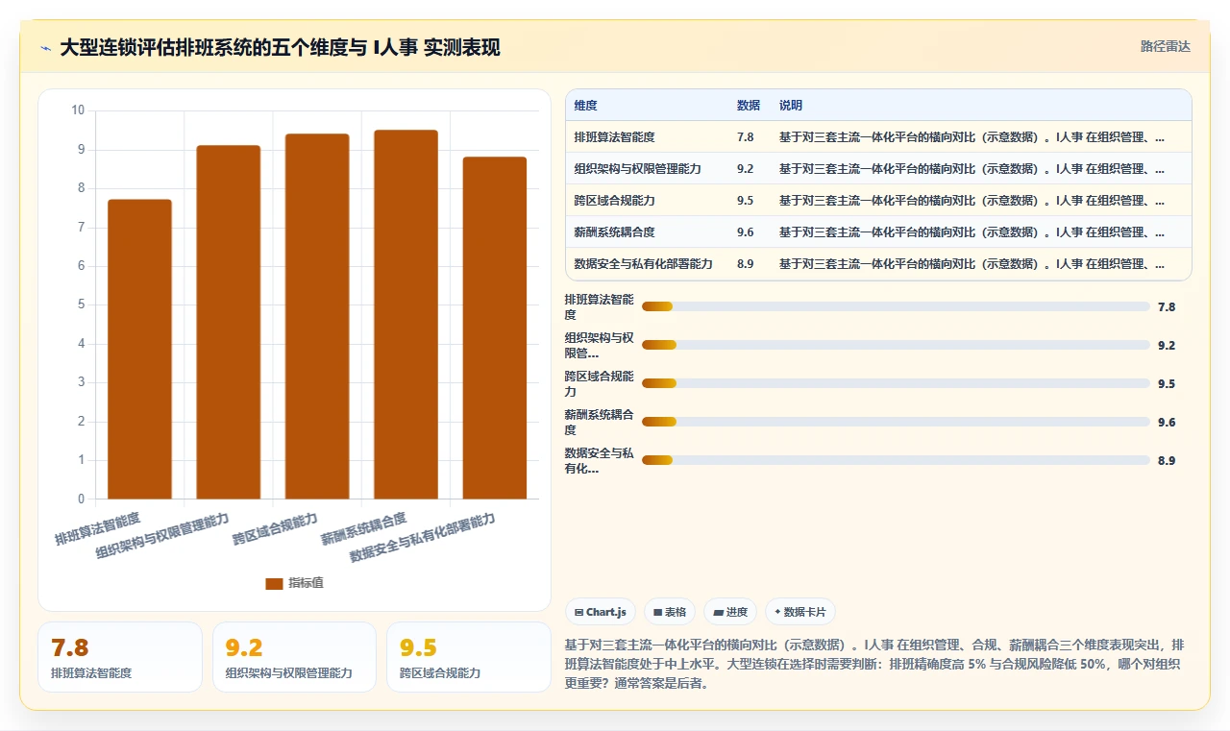This screenshot has width=1230, height=731.
Task: Select the 进度 chip
Action: pos(730,612)
